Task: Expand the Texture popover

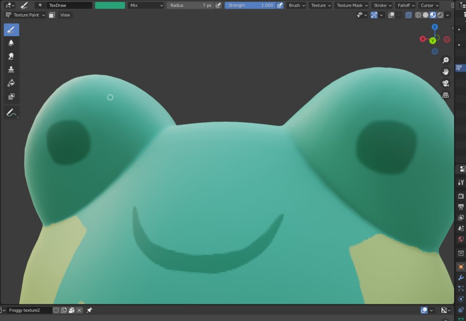Action: point(321,5)
